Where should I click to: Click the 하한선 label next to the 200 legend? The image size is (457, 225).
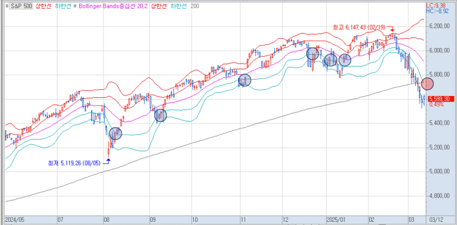pos(178,6)
